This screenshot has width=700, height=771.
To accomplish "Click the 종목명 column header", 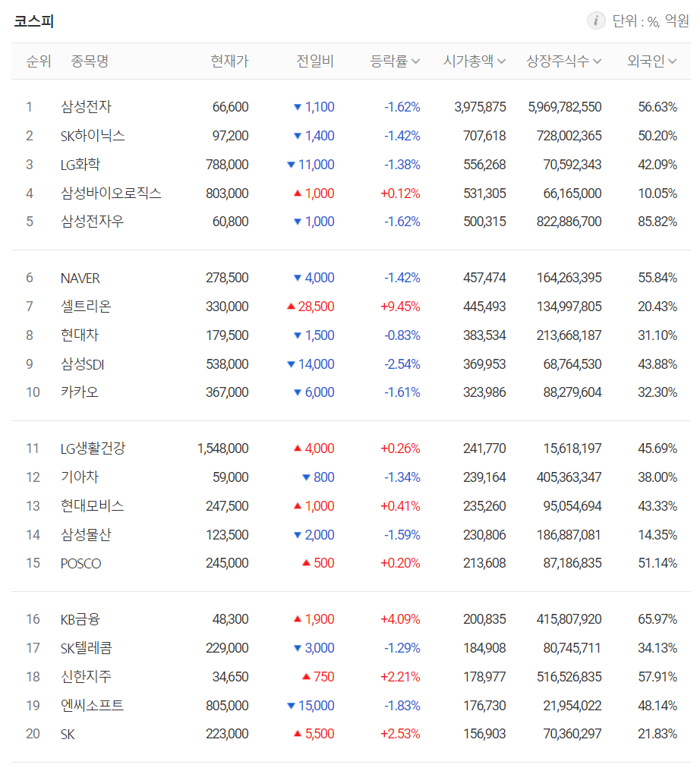I will click(x=90, y=61).
